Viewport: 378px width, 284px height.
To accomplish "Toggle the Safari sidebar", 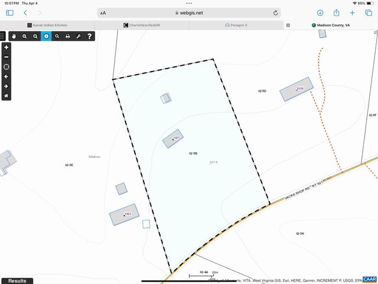I will [9, 12].
